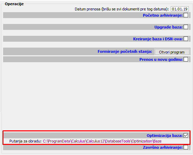This screenshot has height=155, width=193.
Task: Click the Upgrade baza label
Action: pyautogui.click(x=169, y=27)
